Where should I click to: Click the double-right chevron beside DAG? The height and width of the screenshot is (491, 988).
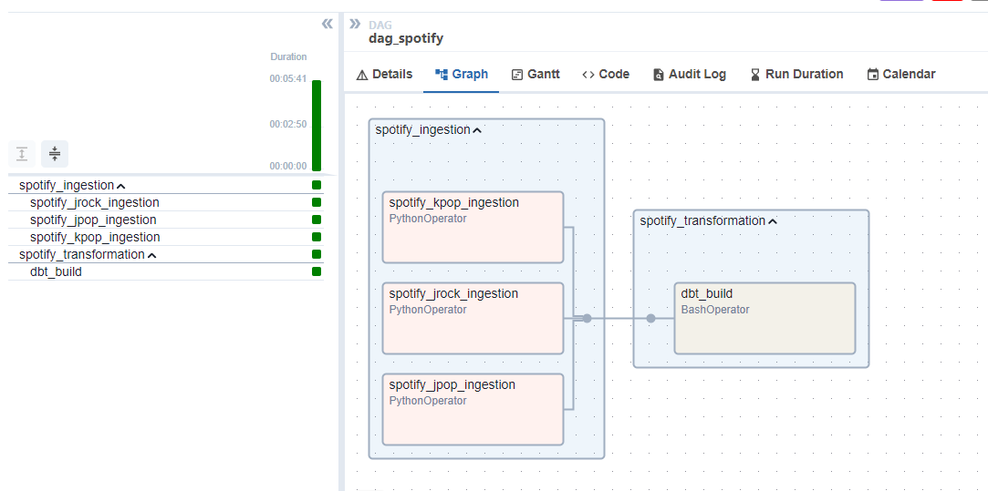(355, 24)
